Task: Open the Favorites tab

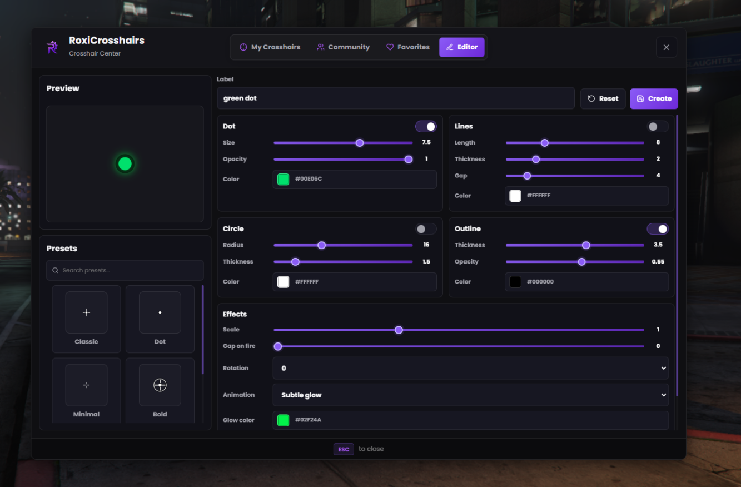Action: pos(407,47)
